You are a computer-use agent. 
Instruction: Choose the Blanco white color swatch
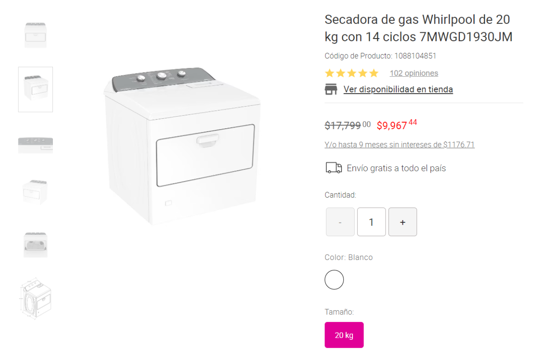(x=334, y=280)
